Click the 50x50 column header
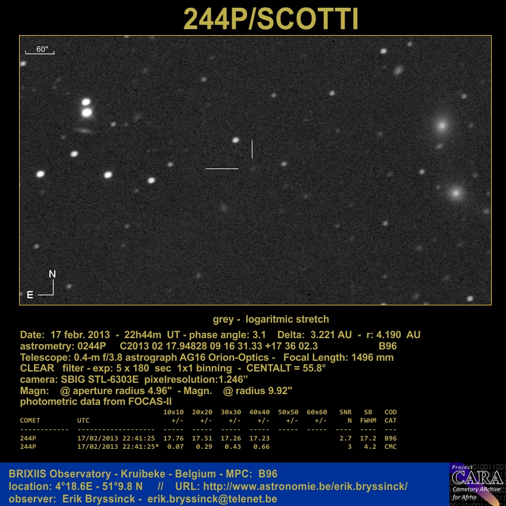Screen dimensions: 506x506 pos(288,412)
